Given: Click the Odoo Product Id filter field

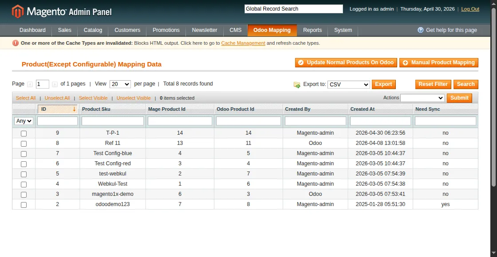Looking at the screenshot, I should [248, 121].
